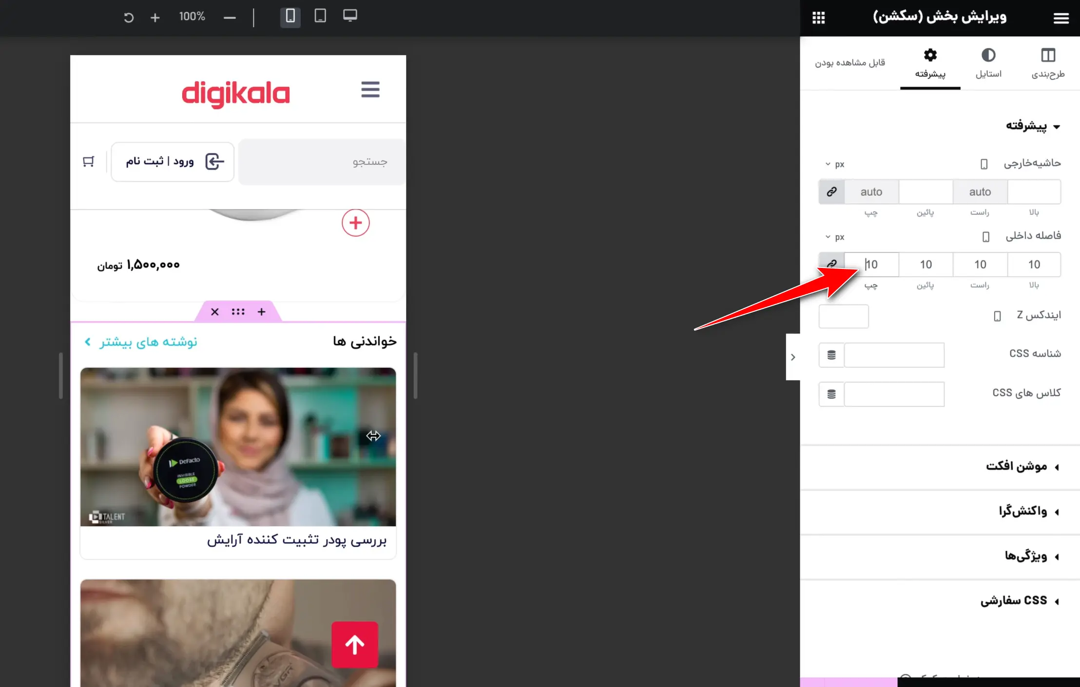Delete section using the X handle

[214, 312]
